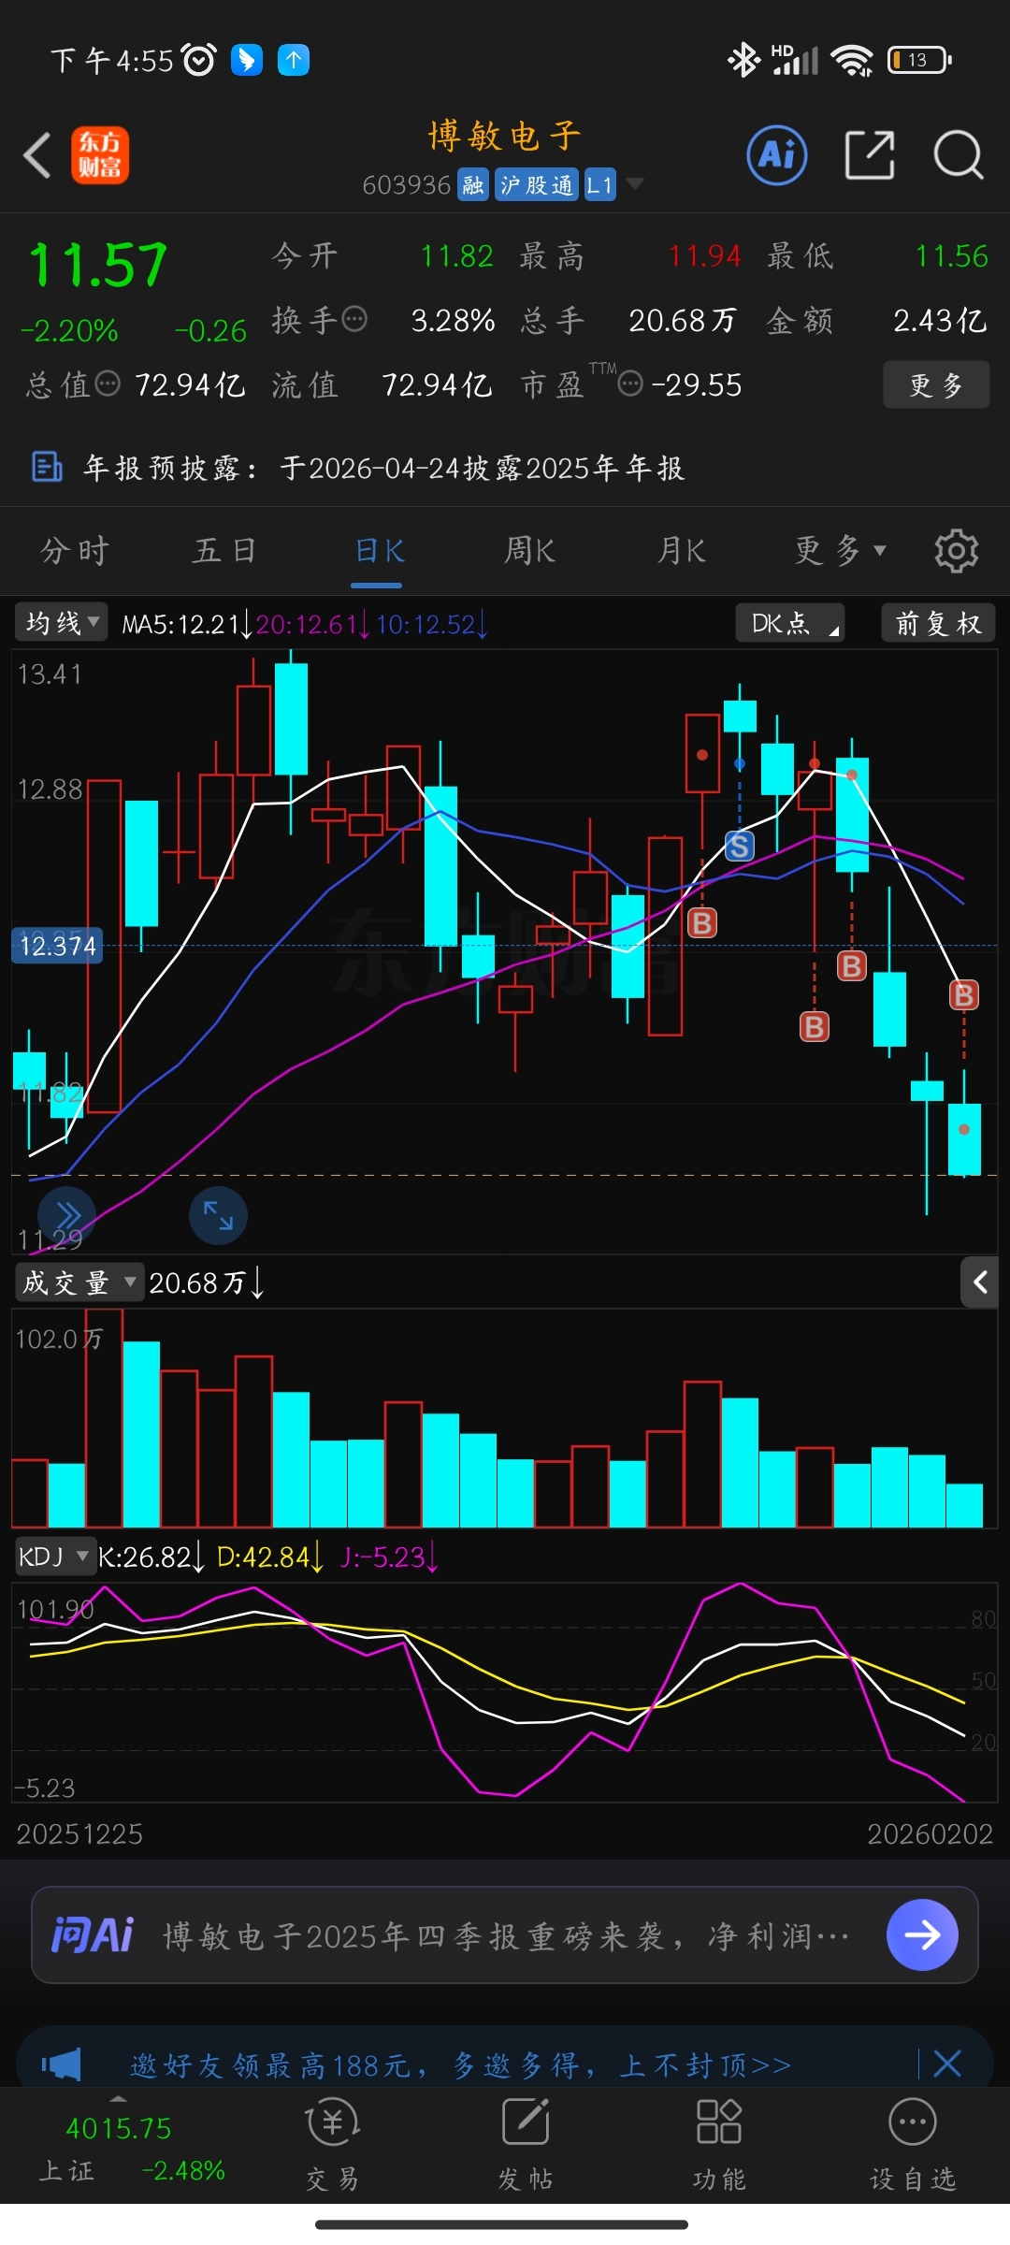Viewport: 1010px width, 2245px height.
Task: Tap the blue S sell marker
Action: [740, 847]
